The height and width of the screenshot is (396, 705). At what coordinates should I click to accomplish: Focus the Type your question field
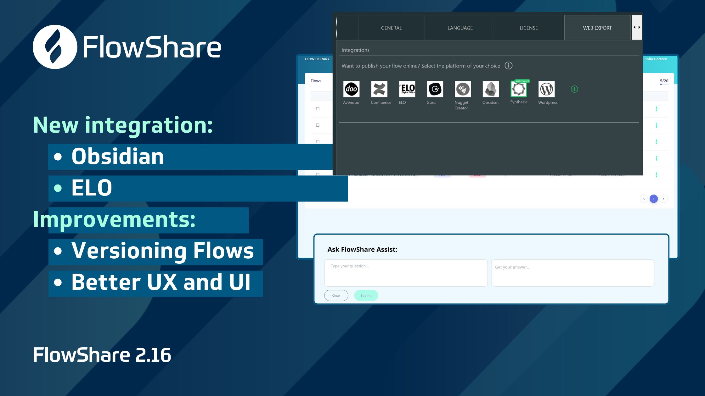[x=406, y=273]
